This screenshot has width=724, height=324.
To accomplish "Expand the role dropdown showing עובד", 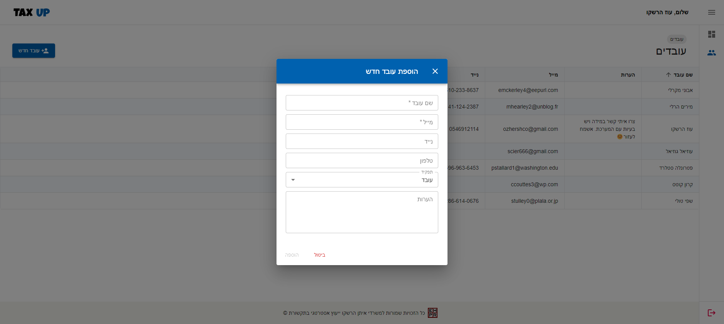I will point(362,180).
